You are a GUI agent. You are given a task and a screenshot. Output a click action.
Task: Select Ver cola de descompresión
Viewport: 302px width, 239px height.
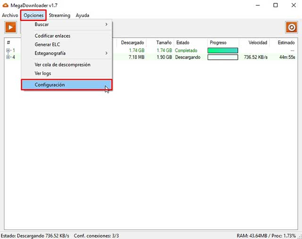tap(67, 65)
